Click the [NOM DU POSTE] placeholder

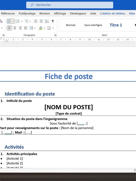pyautogui.click(x=69, y=107)
